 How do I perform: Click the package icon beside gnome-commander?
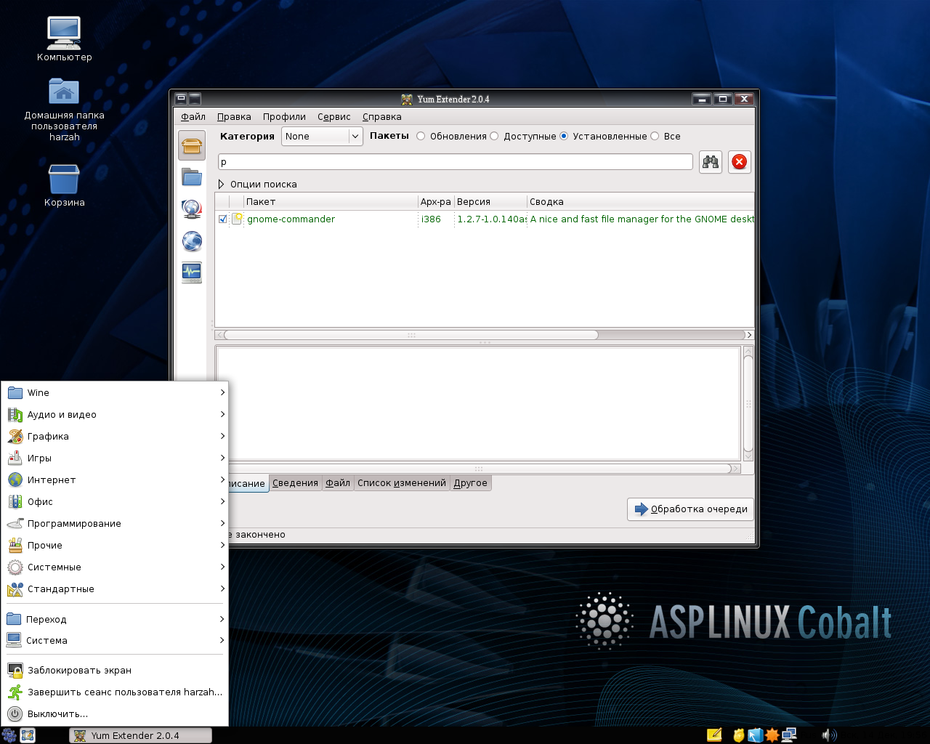coord(237,219)
